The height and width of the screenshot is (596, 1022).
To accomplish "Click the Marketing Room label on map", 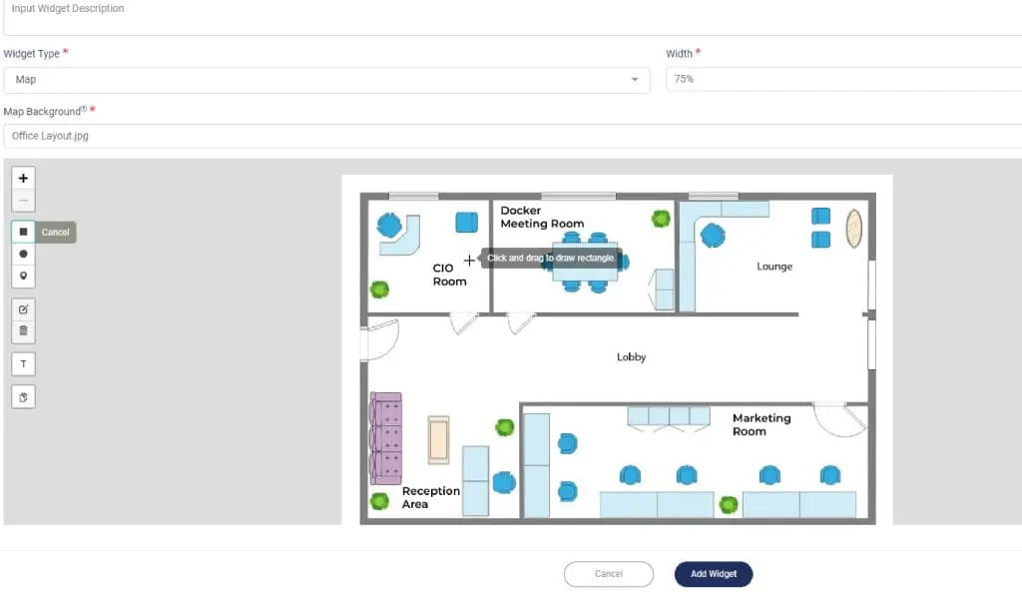I will (761, 424).
